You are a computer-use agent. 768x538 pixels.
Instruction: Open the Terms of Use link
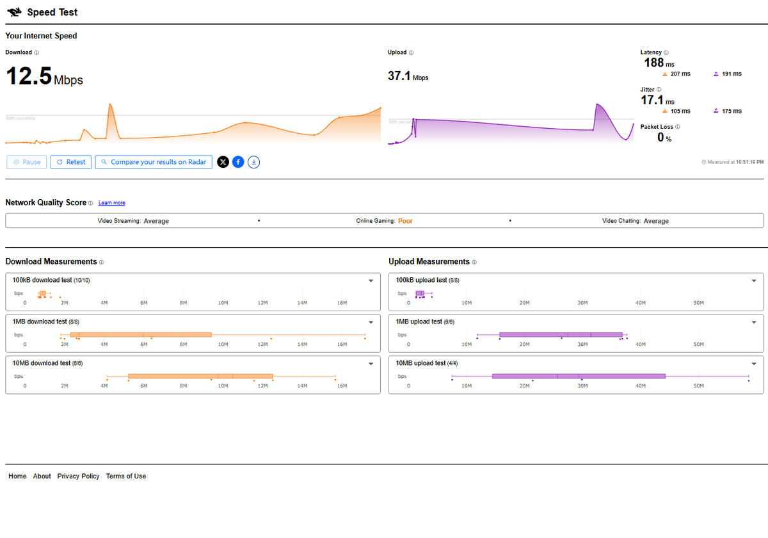(x=126, y=477)
